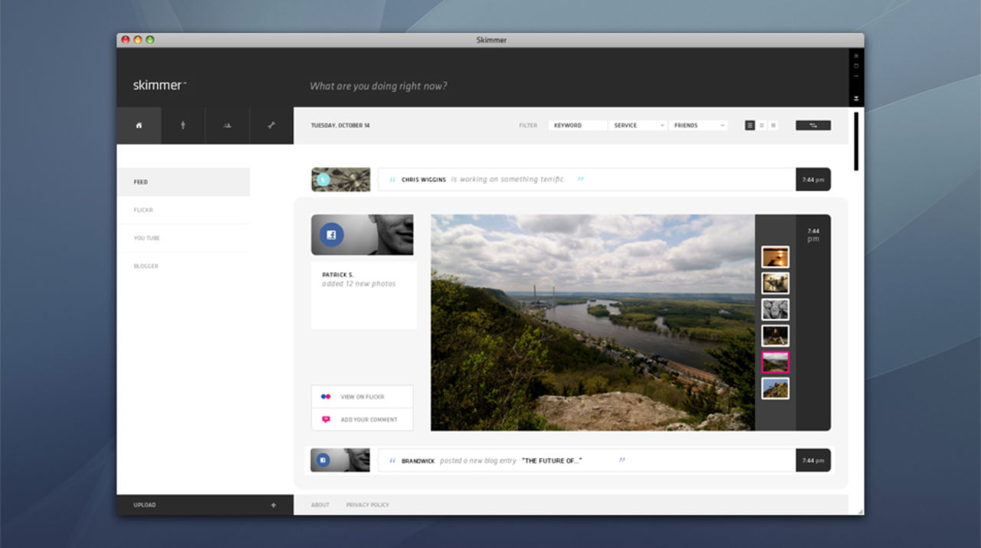Expand the Service filter dropdown
The height and width of the screenshot is (548, 981).
click(638, 126)
